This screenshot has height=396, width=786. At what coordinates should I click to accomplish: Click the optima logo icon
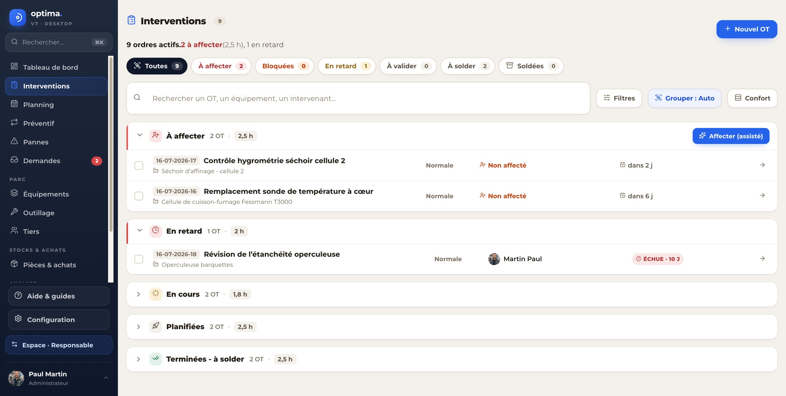[x=18, y=17]
